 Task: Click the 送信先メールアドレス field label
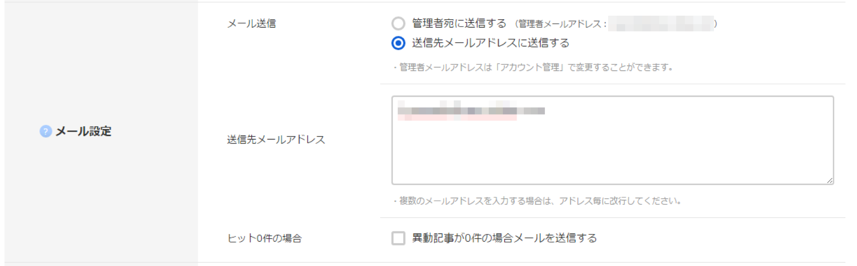point(276,140)
